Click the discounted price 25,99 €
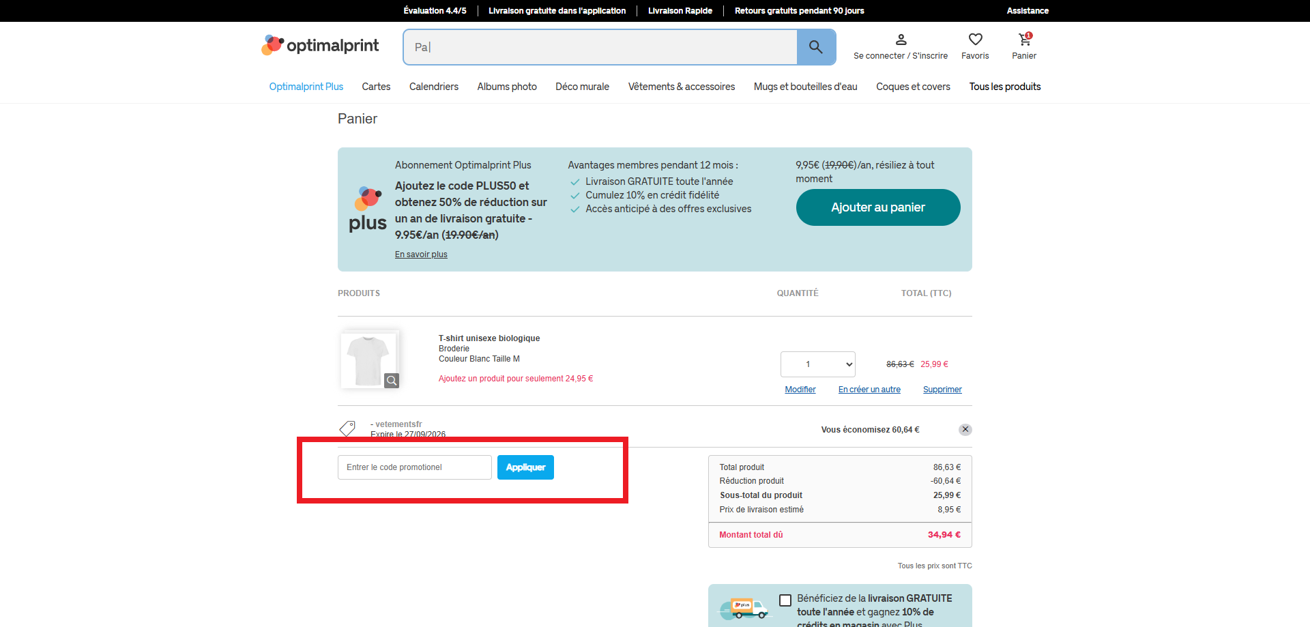Viewport: 1310px width, 627px height. point(934,364)
